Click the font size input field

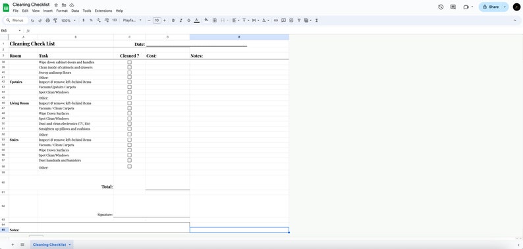click(x=157, y=20)
